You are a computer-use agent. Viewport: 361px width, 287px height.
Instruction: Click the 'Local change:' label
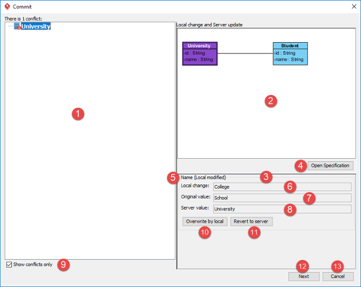pos(195,186)
